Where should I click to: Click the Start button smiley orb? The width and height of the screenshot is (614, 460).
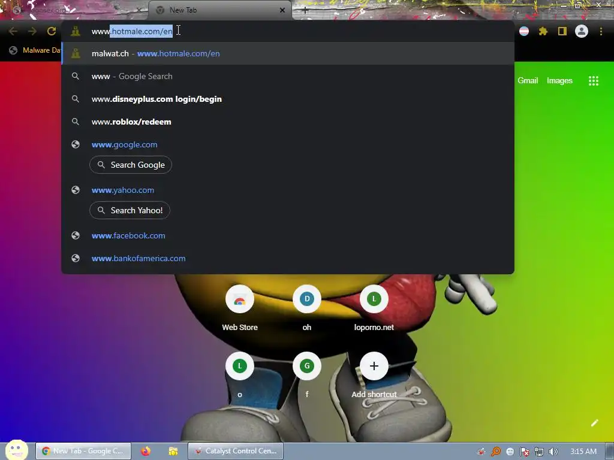pos(16,450)
